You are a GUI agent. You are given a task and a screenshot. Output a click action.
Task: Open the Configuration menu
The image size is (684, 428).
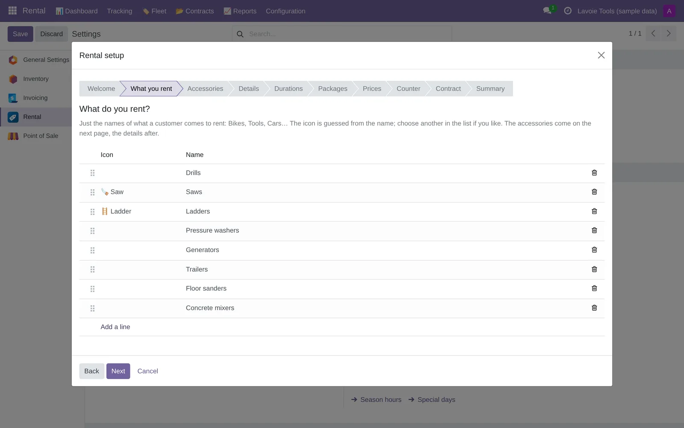pos(286,11)
